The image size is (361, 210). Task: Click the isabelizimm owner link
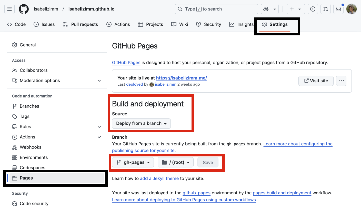(46, 9)
